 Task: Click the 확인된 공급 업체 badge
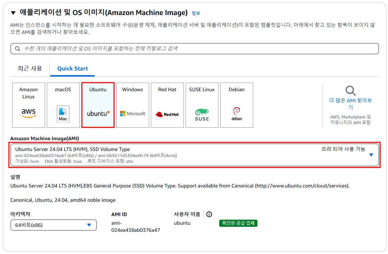coord(238,223)
